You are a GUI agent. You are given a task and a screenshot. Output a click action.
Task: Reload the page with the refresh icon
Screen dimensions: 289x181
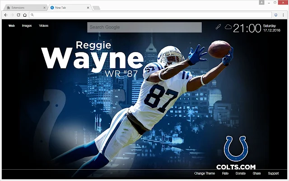[19, 15]
